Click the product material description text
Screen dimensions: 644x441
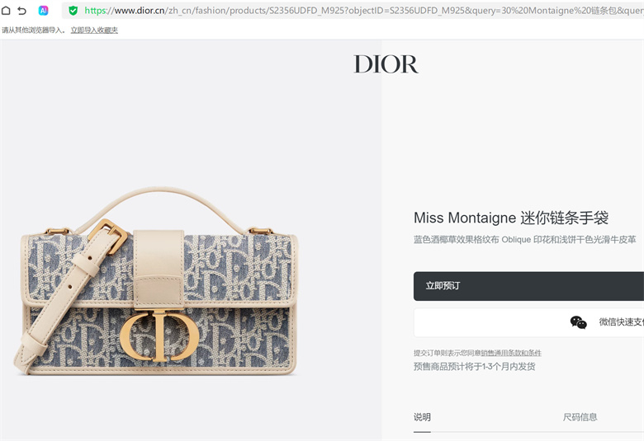click(x=525, y=240)
